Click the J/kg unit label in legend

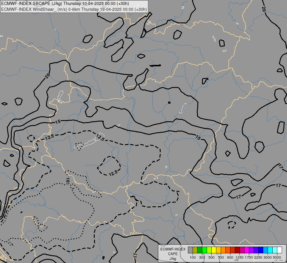tap(173, 259)
